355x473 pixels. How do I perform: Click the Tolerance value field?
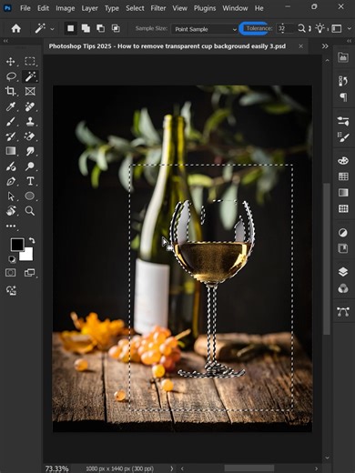click(286, 28)
